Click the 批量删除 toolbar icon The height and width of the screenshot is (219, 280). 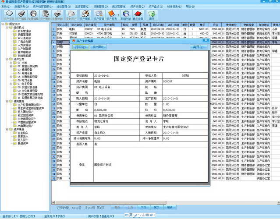[57, 15]
